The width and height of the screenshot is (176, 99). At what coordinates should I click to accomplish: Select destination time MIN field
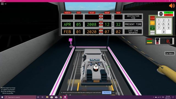click(x=118, y=17)
